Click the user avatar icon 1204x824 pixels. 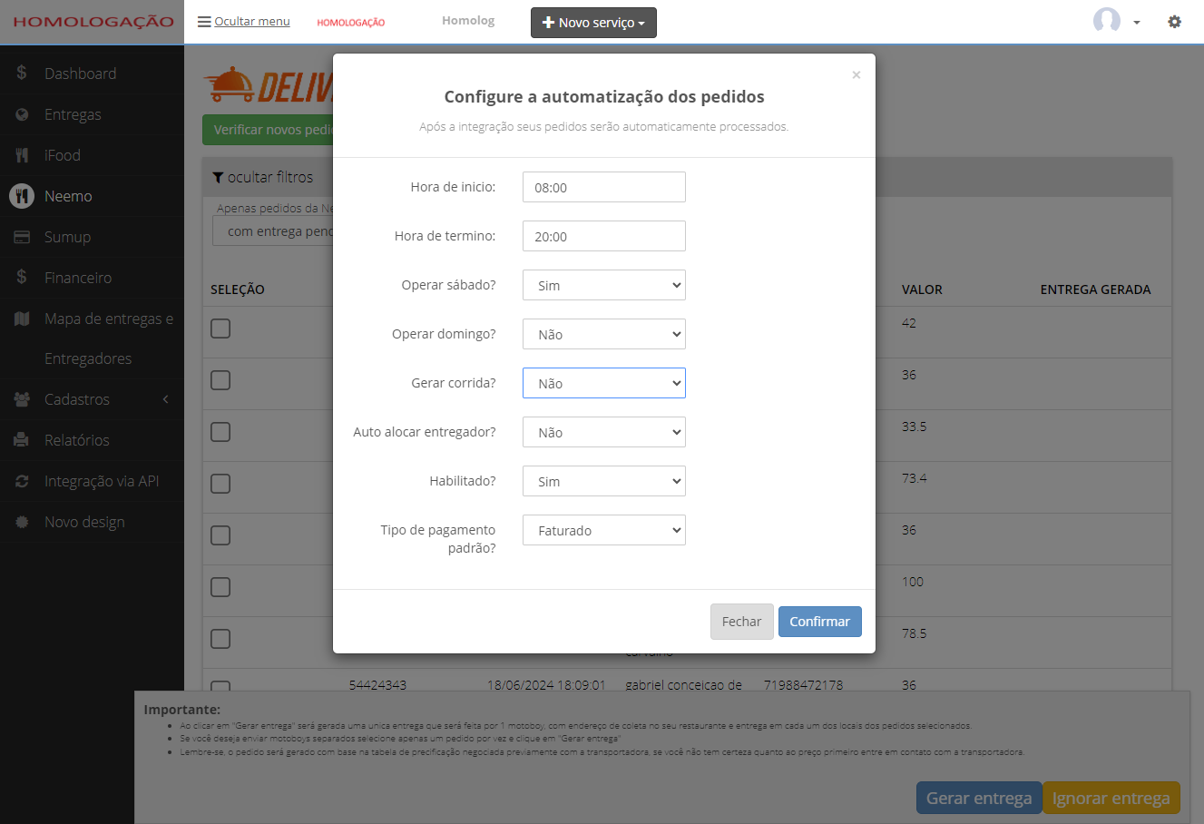(x=1107, y=20)
